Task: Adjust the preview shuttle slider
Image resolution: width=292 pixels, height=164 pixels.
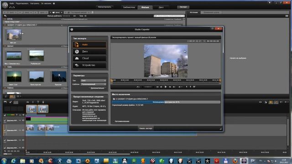Action: [x=148, y=87]
